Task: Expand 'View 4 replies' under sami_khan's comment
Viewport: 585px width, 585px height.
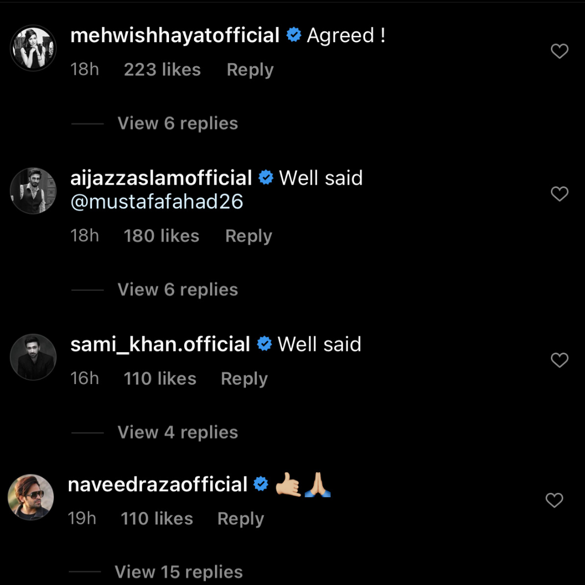Action: (178, 432)
